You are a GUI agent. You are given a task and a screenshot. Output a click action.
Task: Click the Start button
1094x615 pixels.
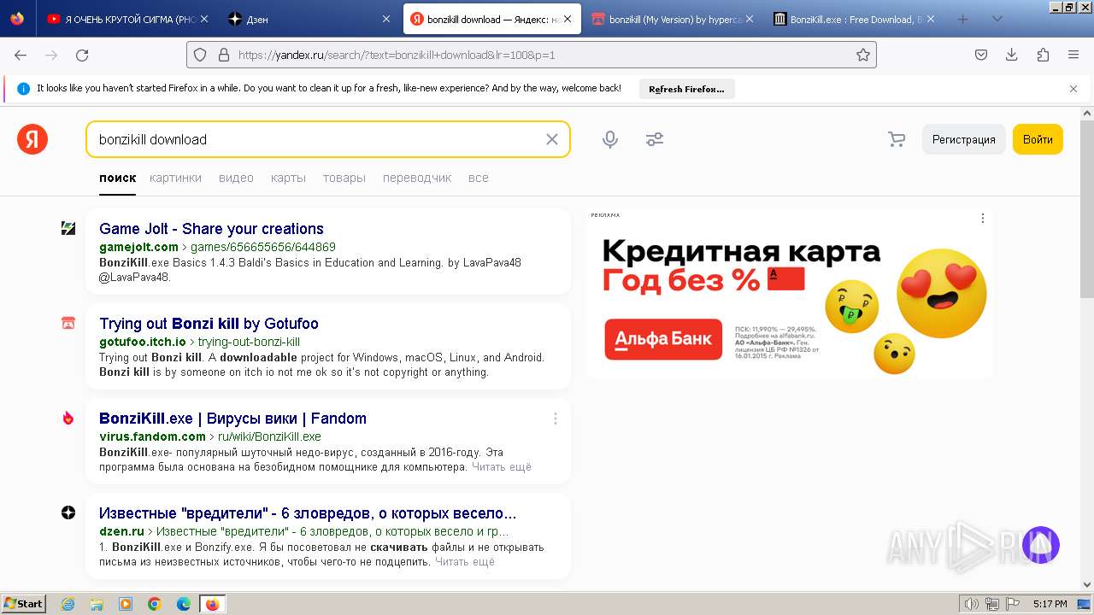point(24,604)
